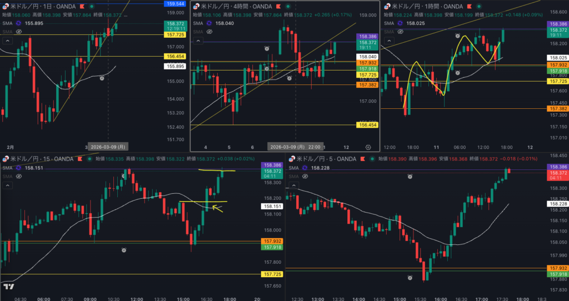Viewport: 569px width, 301px height.
Task: Click the 2026-03-09 22:00 date marker on 4-hour chart
Action: tap(295, 147)
